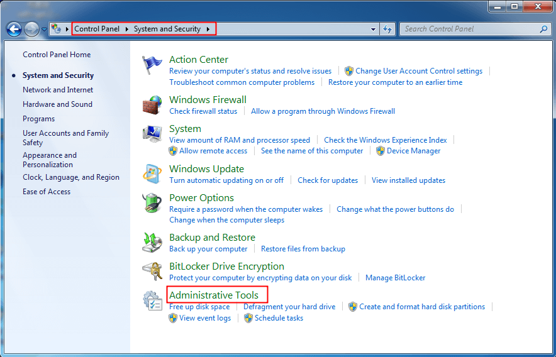Click the Control Panel icon in address bar
Image resolution: width=556 pixels, height=357 pixels.
tap(56, 29)
